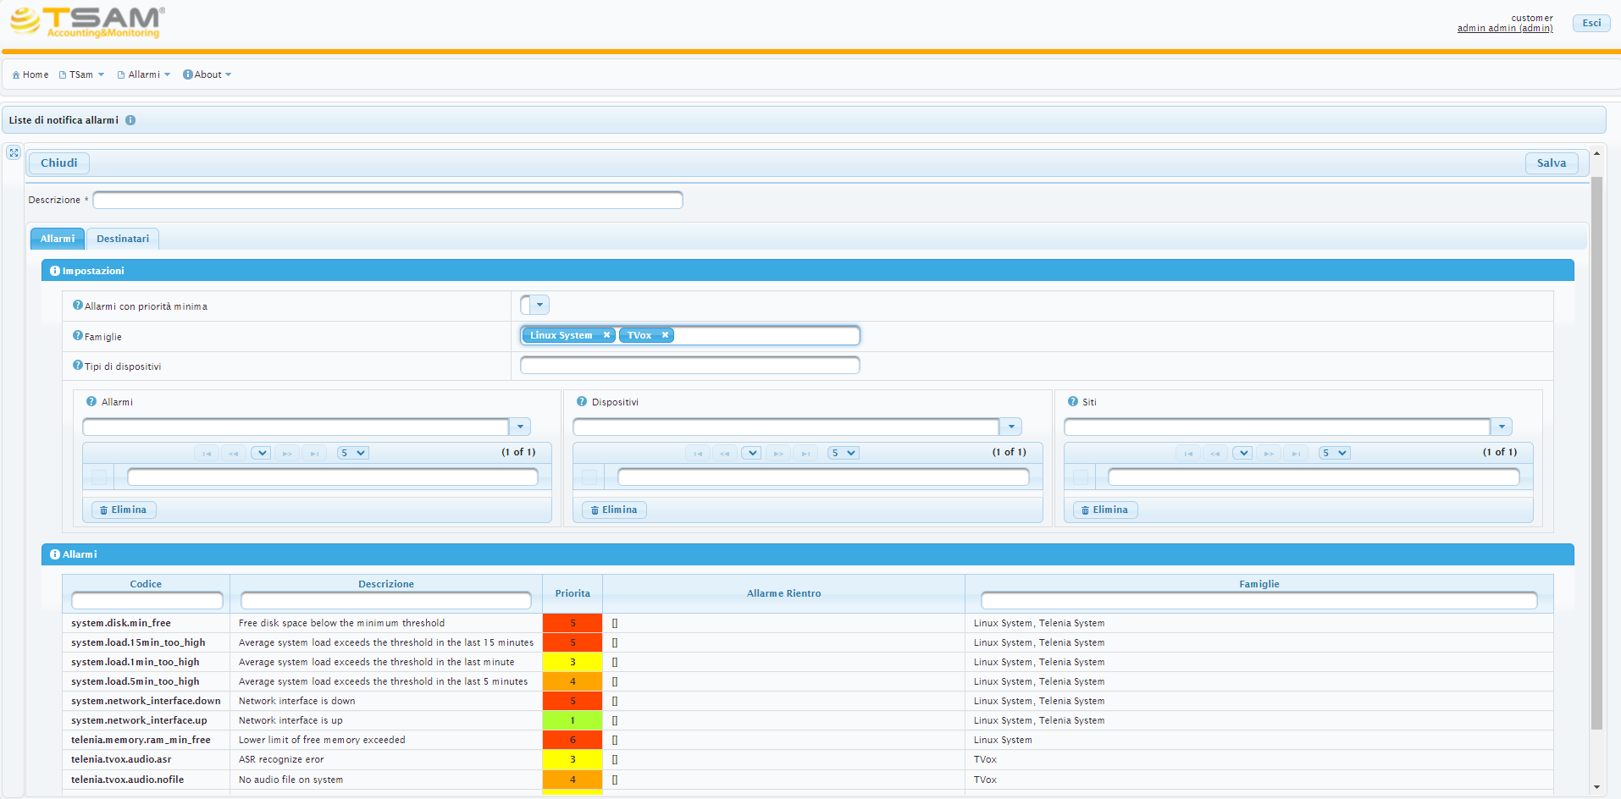Screen dimensions: 1621x799
Task: Click the Elimina button under Dispositivi
Action: click(614, 510)
